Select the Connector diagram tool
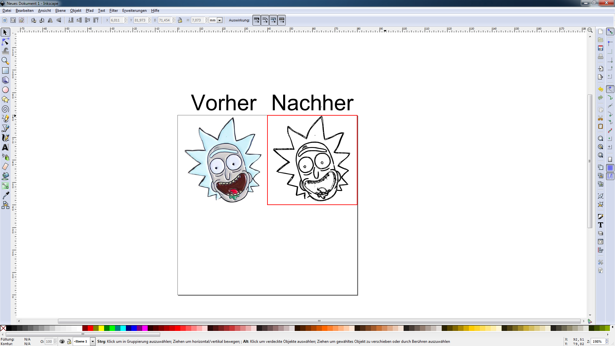Image resolution: width=615 pixels, height=346 pixels. pyautogui.click(x=5, y=205)
